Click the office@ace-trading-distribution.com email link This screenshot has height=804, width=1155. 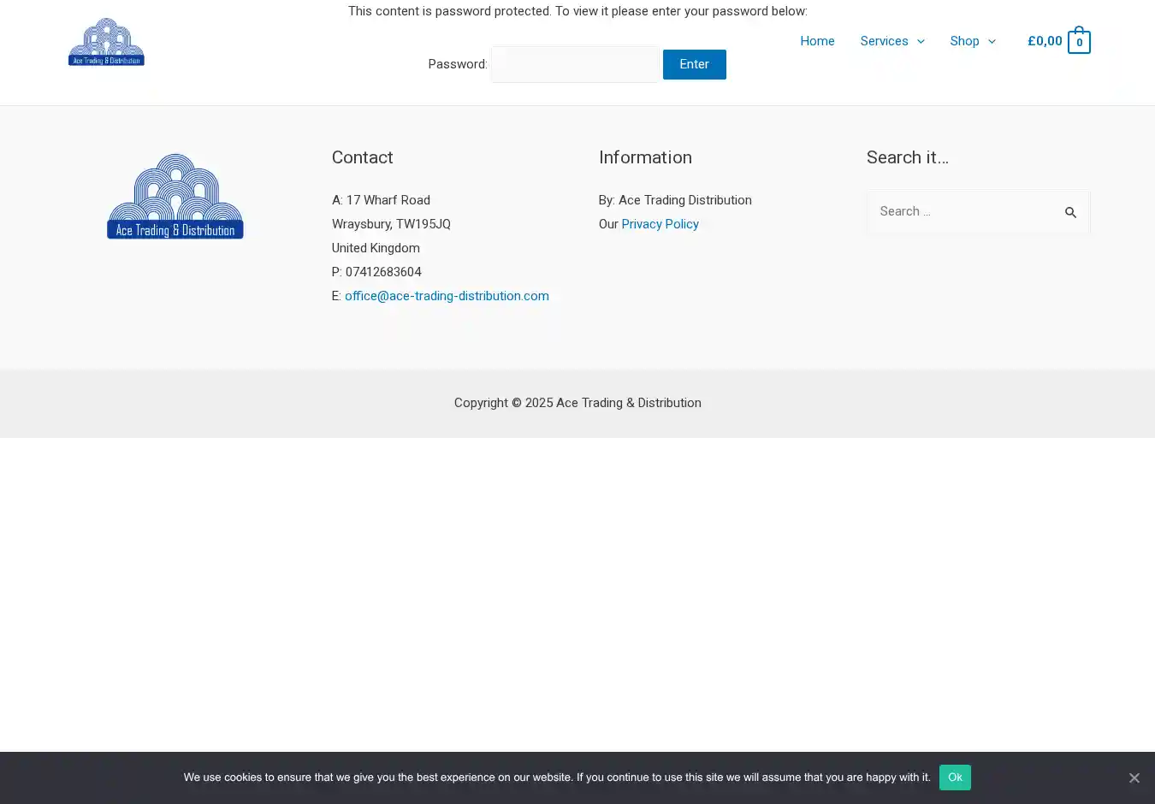click(x=447, y=296)
